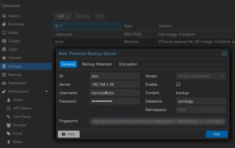Click the blue Add button in dialog
Screen dimensions: 235x148
(x=216, y=134)
